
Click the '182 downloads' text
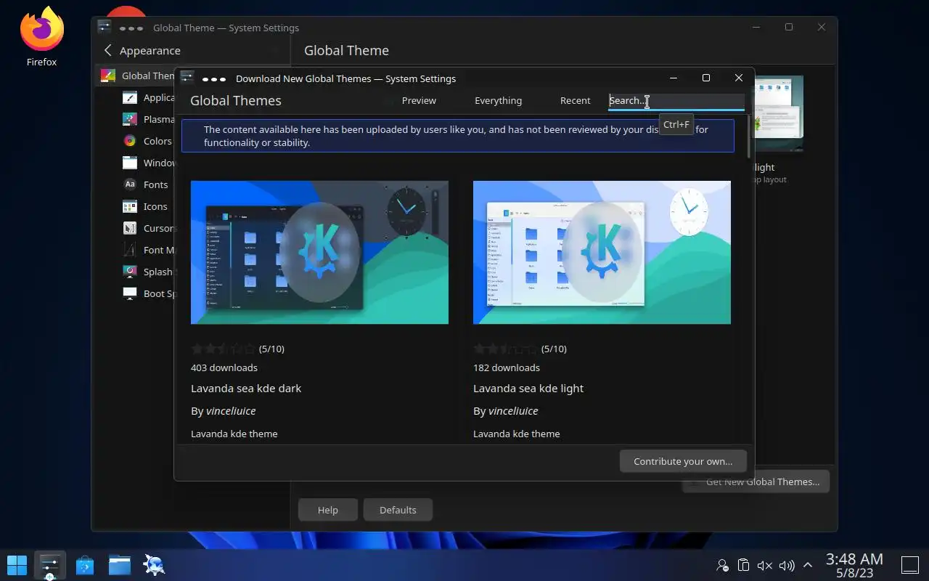507,367
